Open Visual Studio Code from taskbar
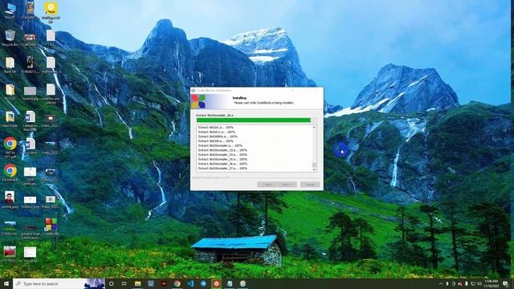 190,283
